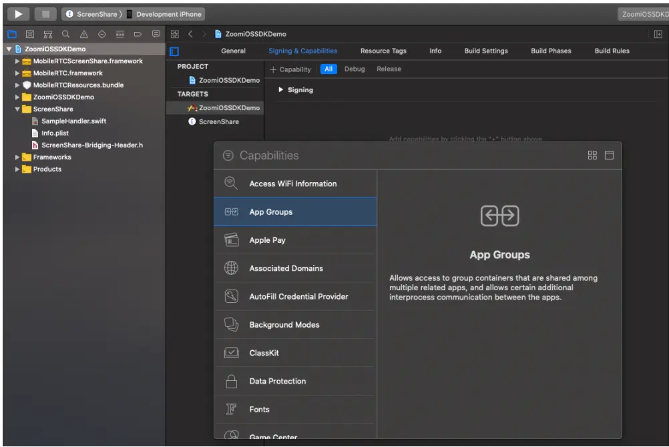Select Background Modes capability
The width and height of the screenshot is (669, 447).
point(284,325)
